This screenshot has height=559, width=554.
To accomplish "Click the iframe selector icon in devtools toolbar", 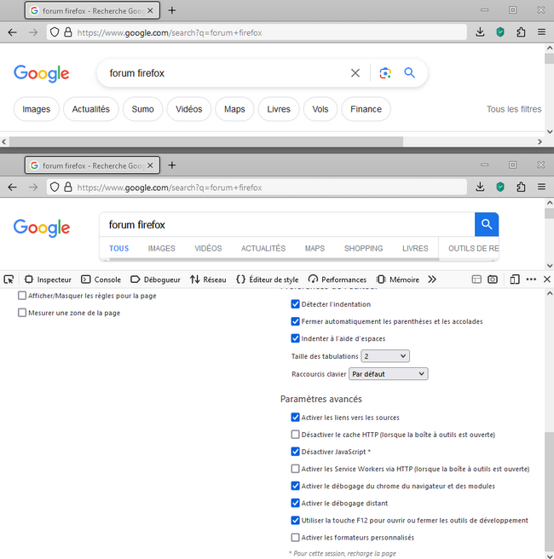I will click(476, 279).
